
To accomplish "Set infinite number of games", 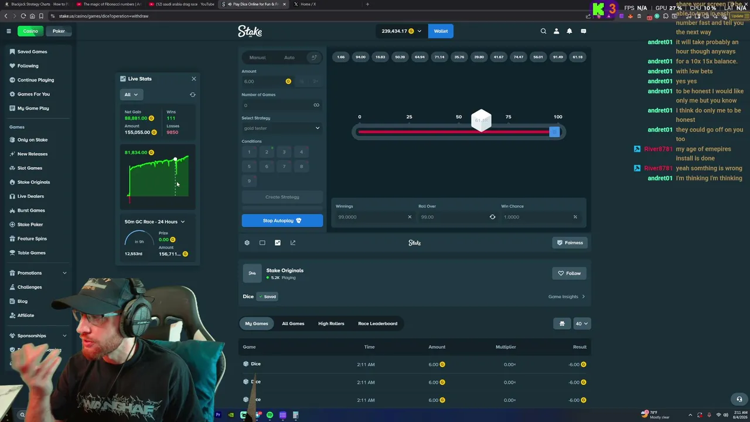I will click(x=316, y=105).
